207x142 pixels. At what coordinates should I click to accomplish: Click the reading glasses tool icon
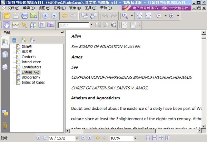[x=15, y=25]
